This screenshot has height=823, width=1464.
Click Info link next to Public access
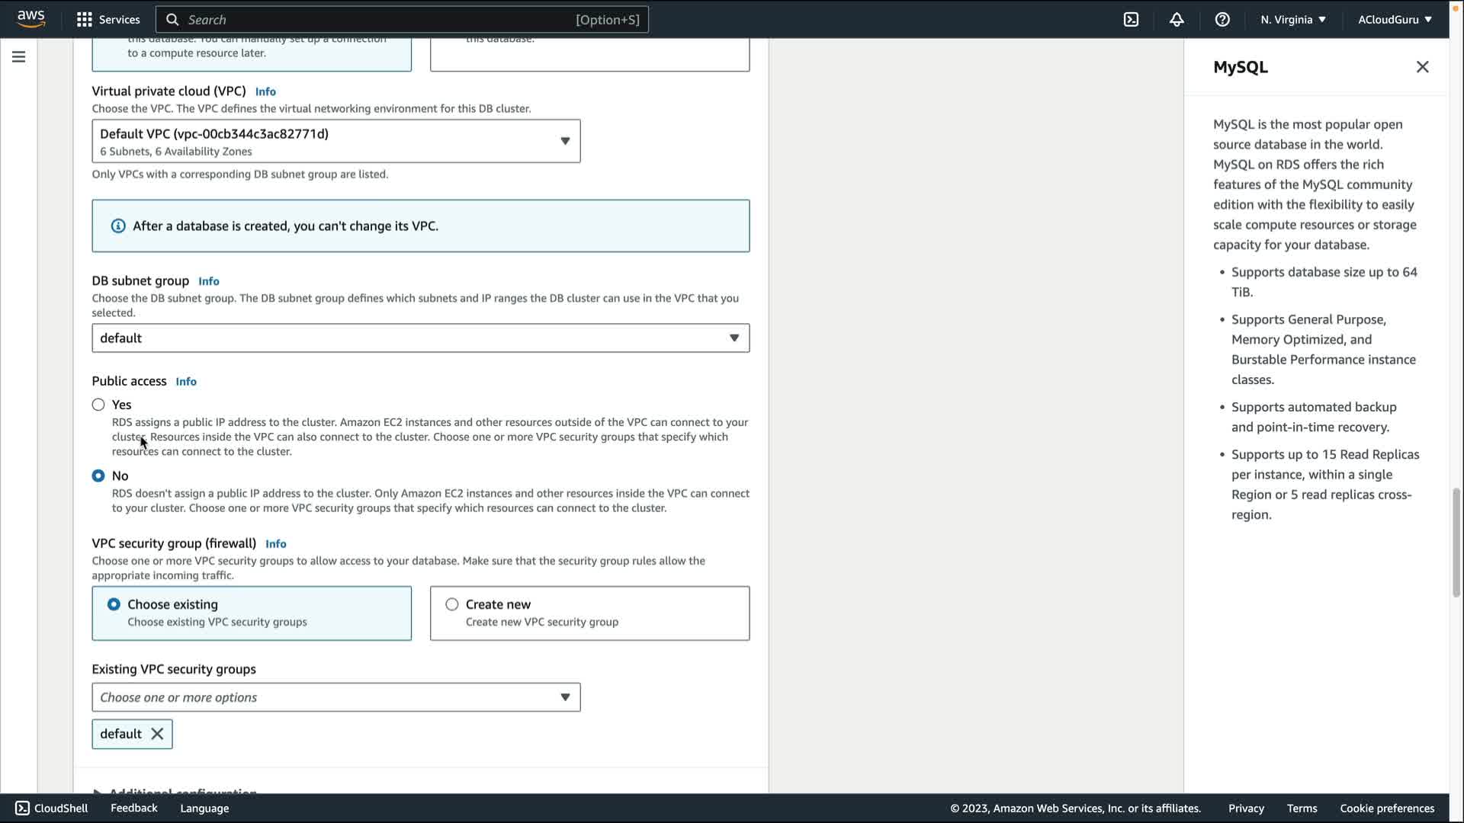pos(186,382)
